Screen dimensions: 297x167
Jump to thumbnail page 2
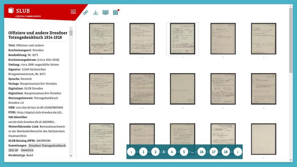click(x=155, y=152)
